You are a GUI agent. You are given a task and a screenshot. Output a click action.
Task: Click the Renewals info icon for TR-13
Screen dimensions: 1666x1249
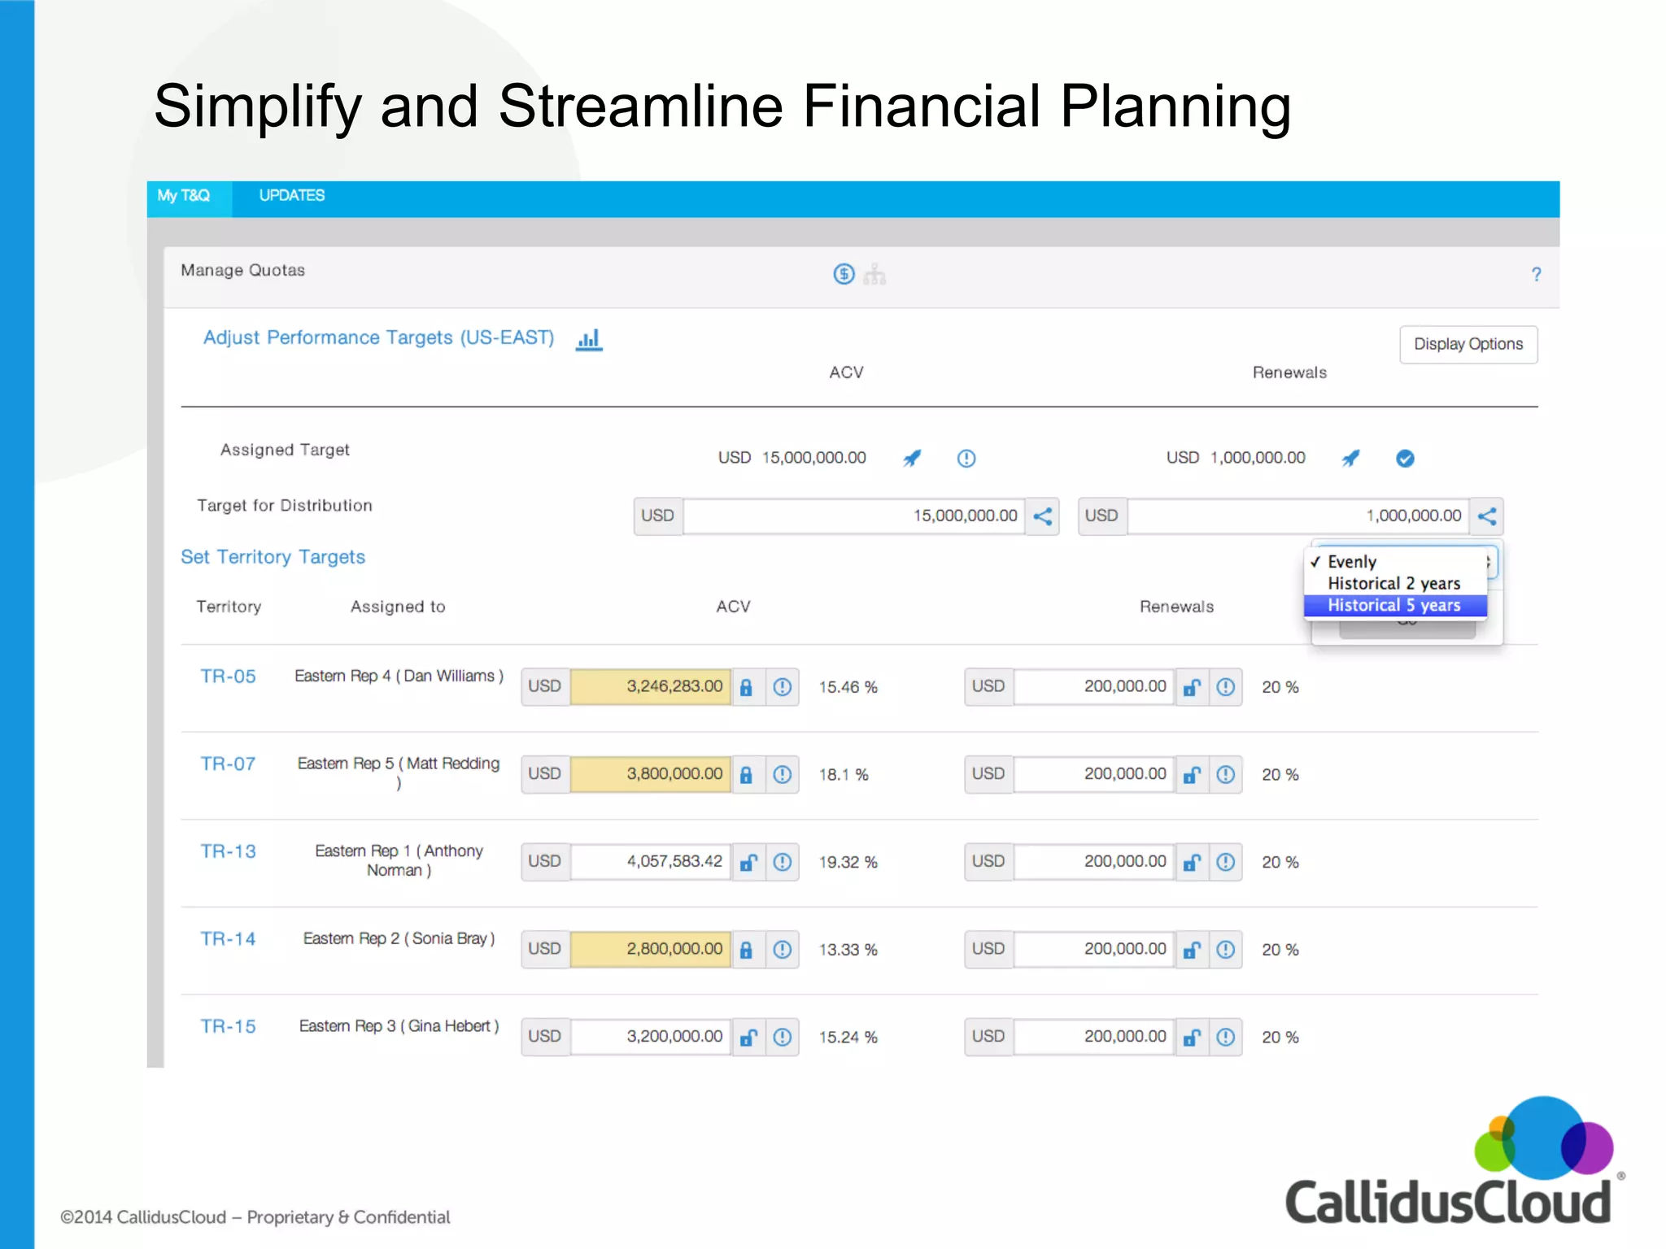coord(1225,862)
